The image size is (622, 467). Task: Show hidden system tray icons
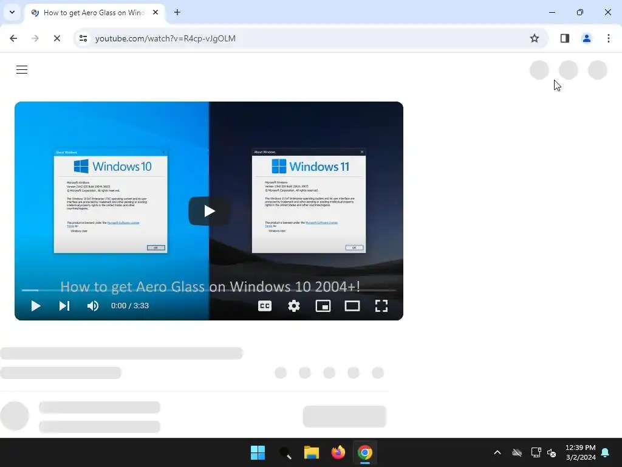[x=497, y=452]
